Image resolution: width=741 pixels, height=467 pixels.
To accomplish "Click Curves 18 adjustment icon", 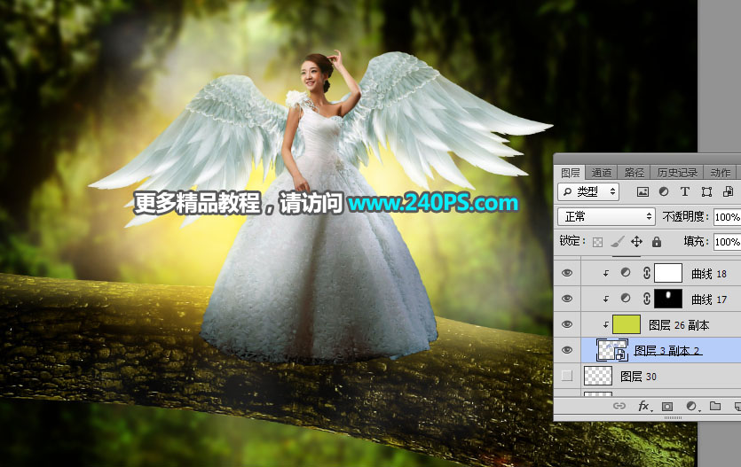I will point(626,273).
